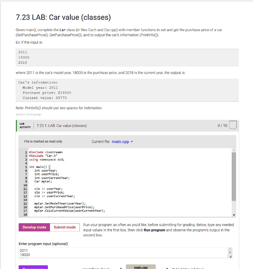This screenshot has height=269, width=253.
Task: Click the green LAB ACTIVITY badge
Action: (x=24, y=126)
